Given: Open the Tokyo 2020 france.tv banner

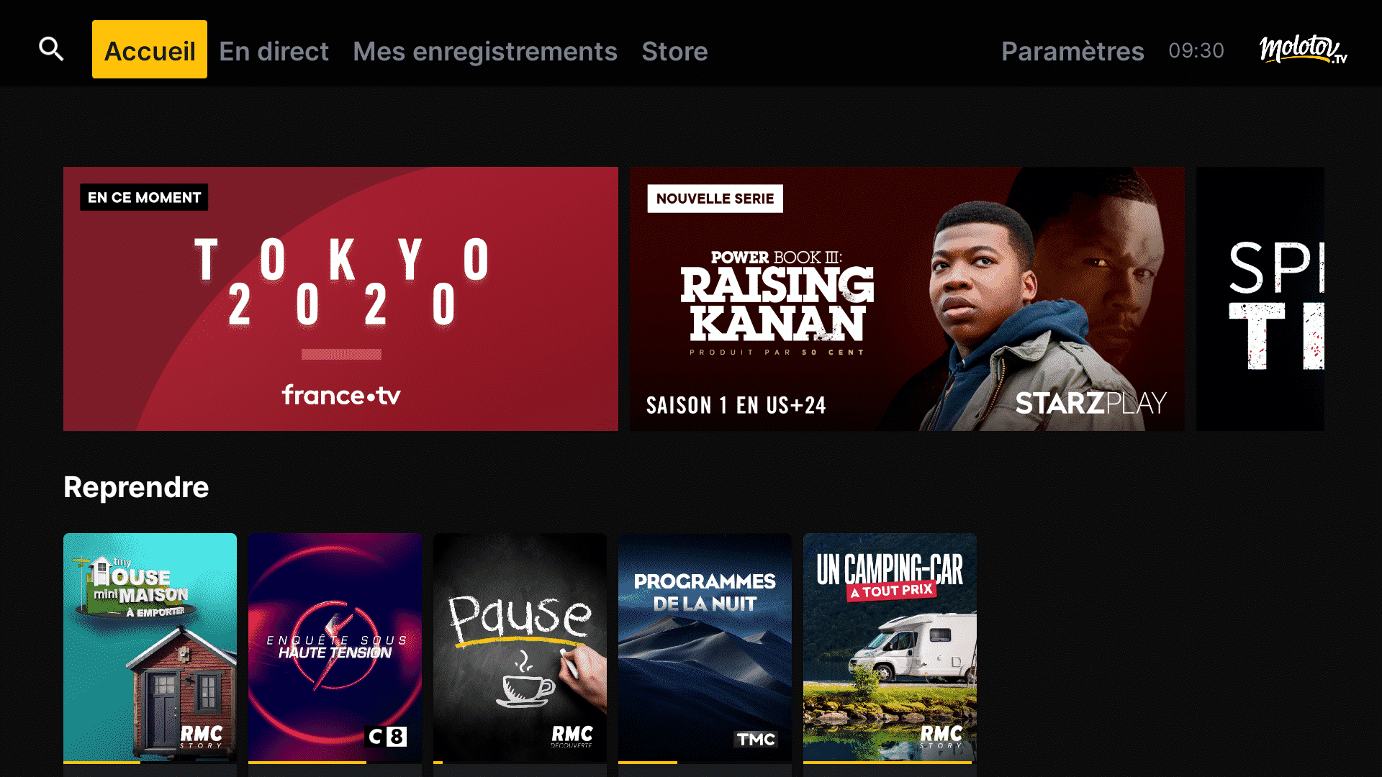Looking at the screenshot, I should 340,299.
